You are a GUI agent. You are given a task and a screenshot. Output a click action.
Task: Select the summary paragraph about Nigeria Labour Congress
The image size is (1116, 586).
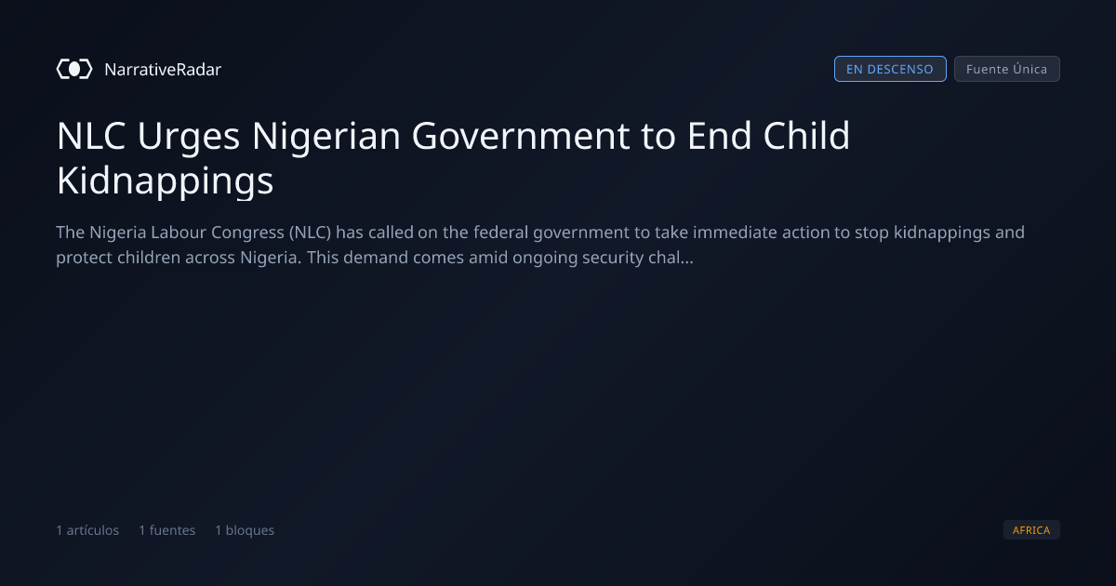pyautogui.click(x=540, y=245)
